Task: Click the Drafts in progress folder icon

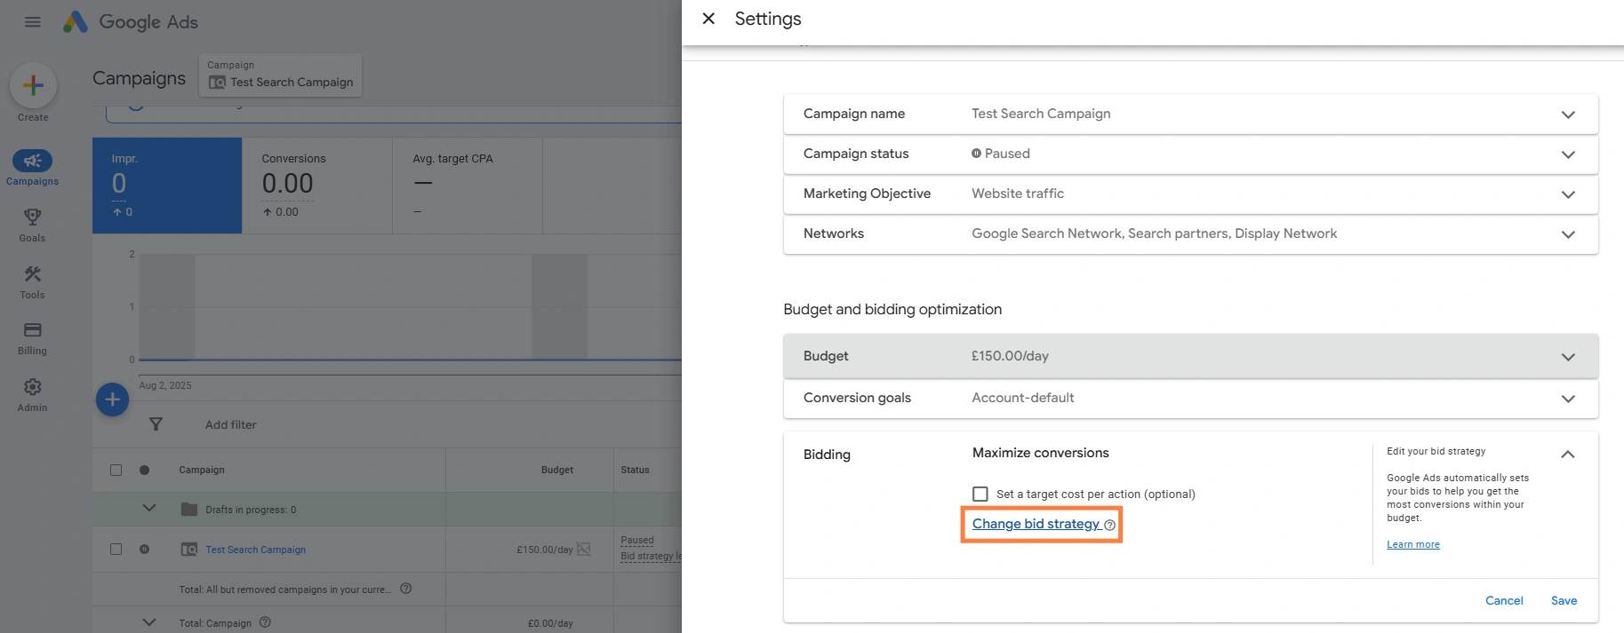Action: pos(189,509)
